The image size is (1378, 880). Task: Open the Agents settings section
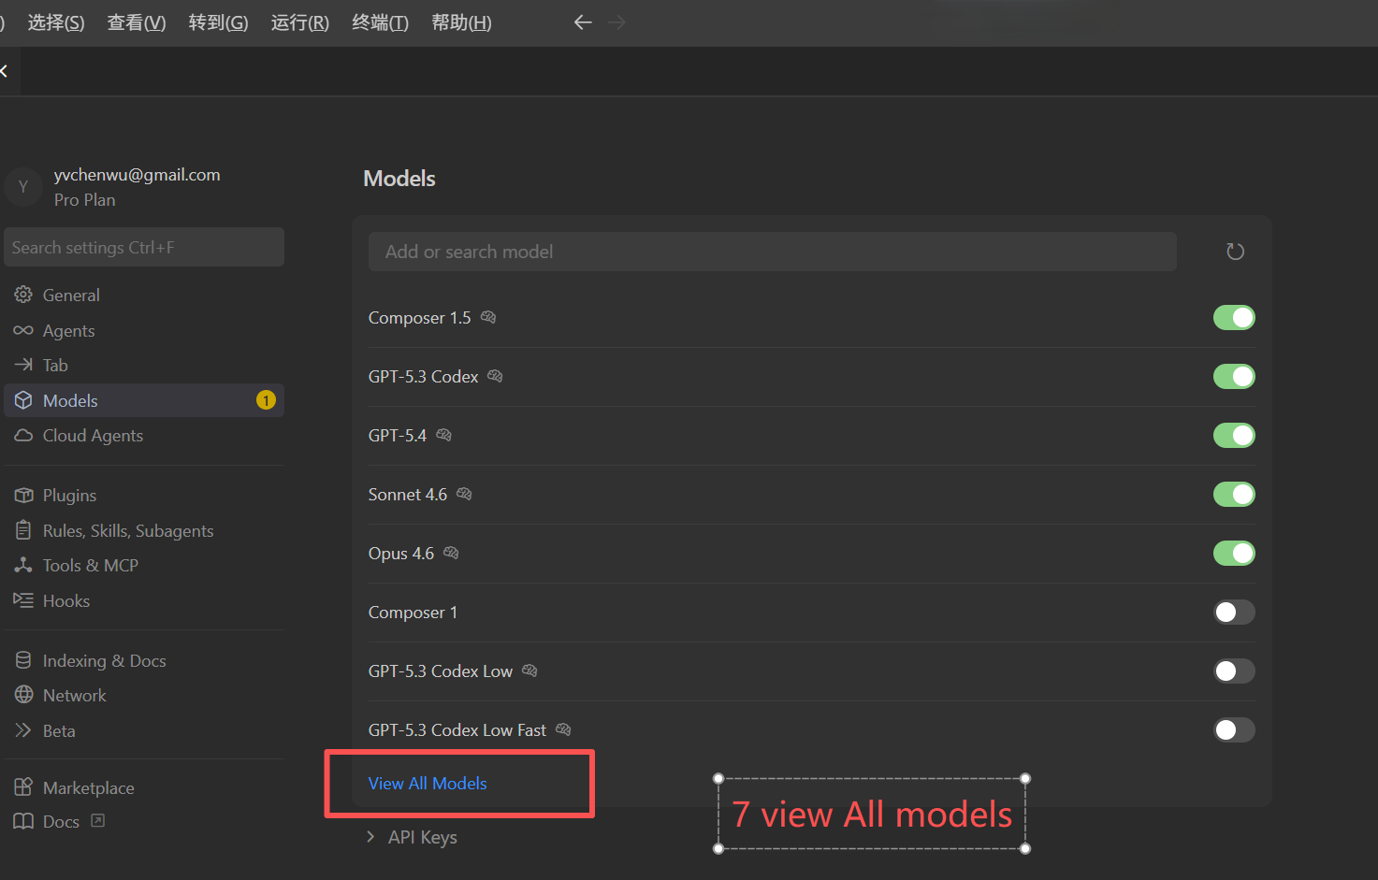point(67,330)
